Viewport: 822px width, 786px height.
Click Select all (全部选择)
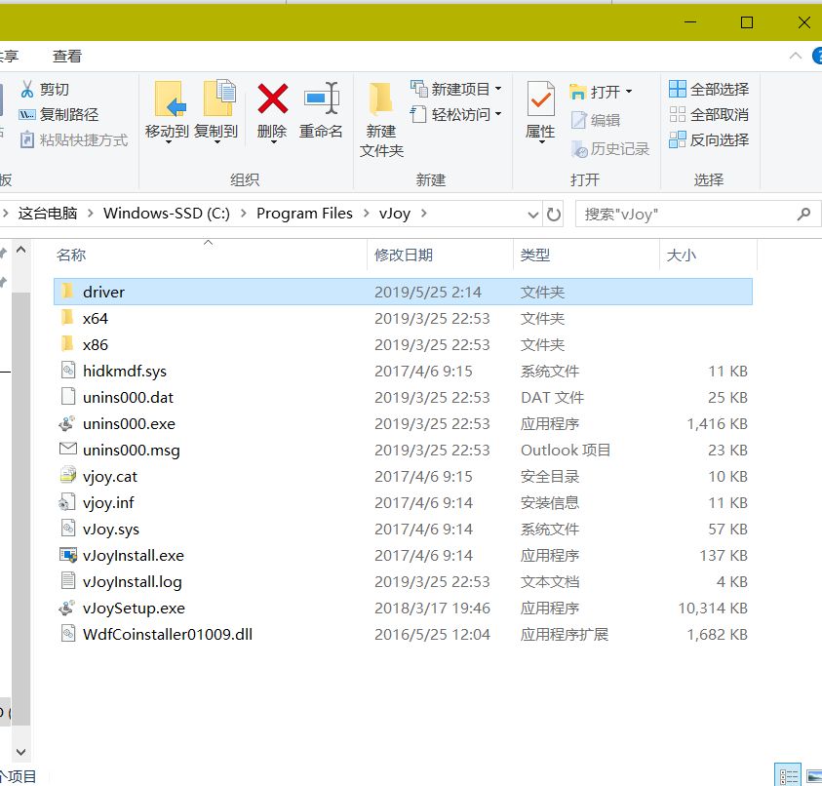click(709, 89)
